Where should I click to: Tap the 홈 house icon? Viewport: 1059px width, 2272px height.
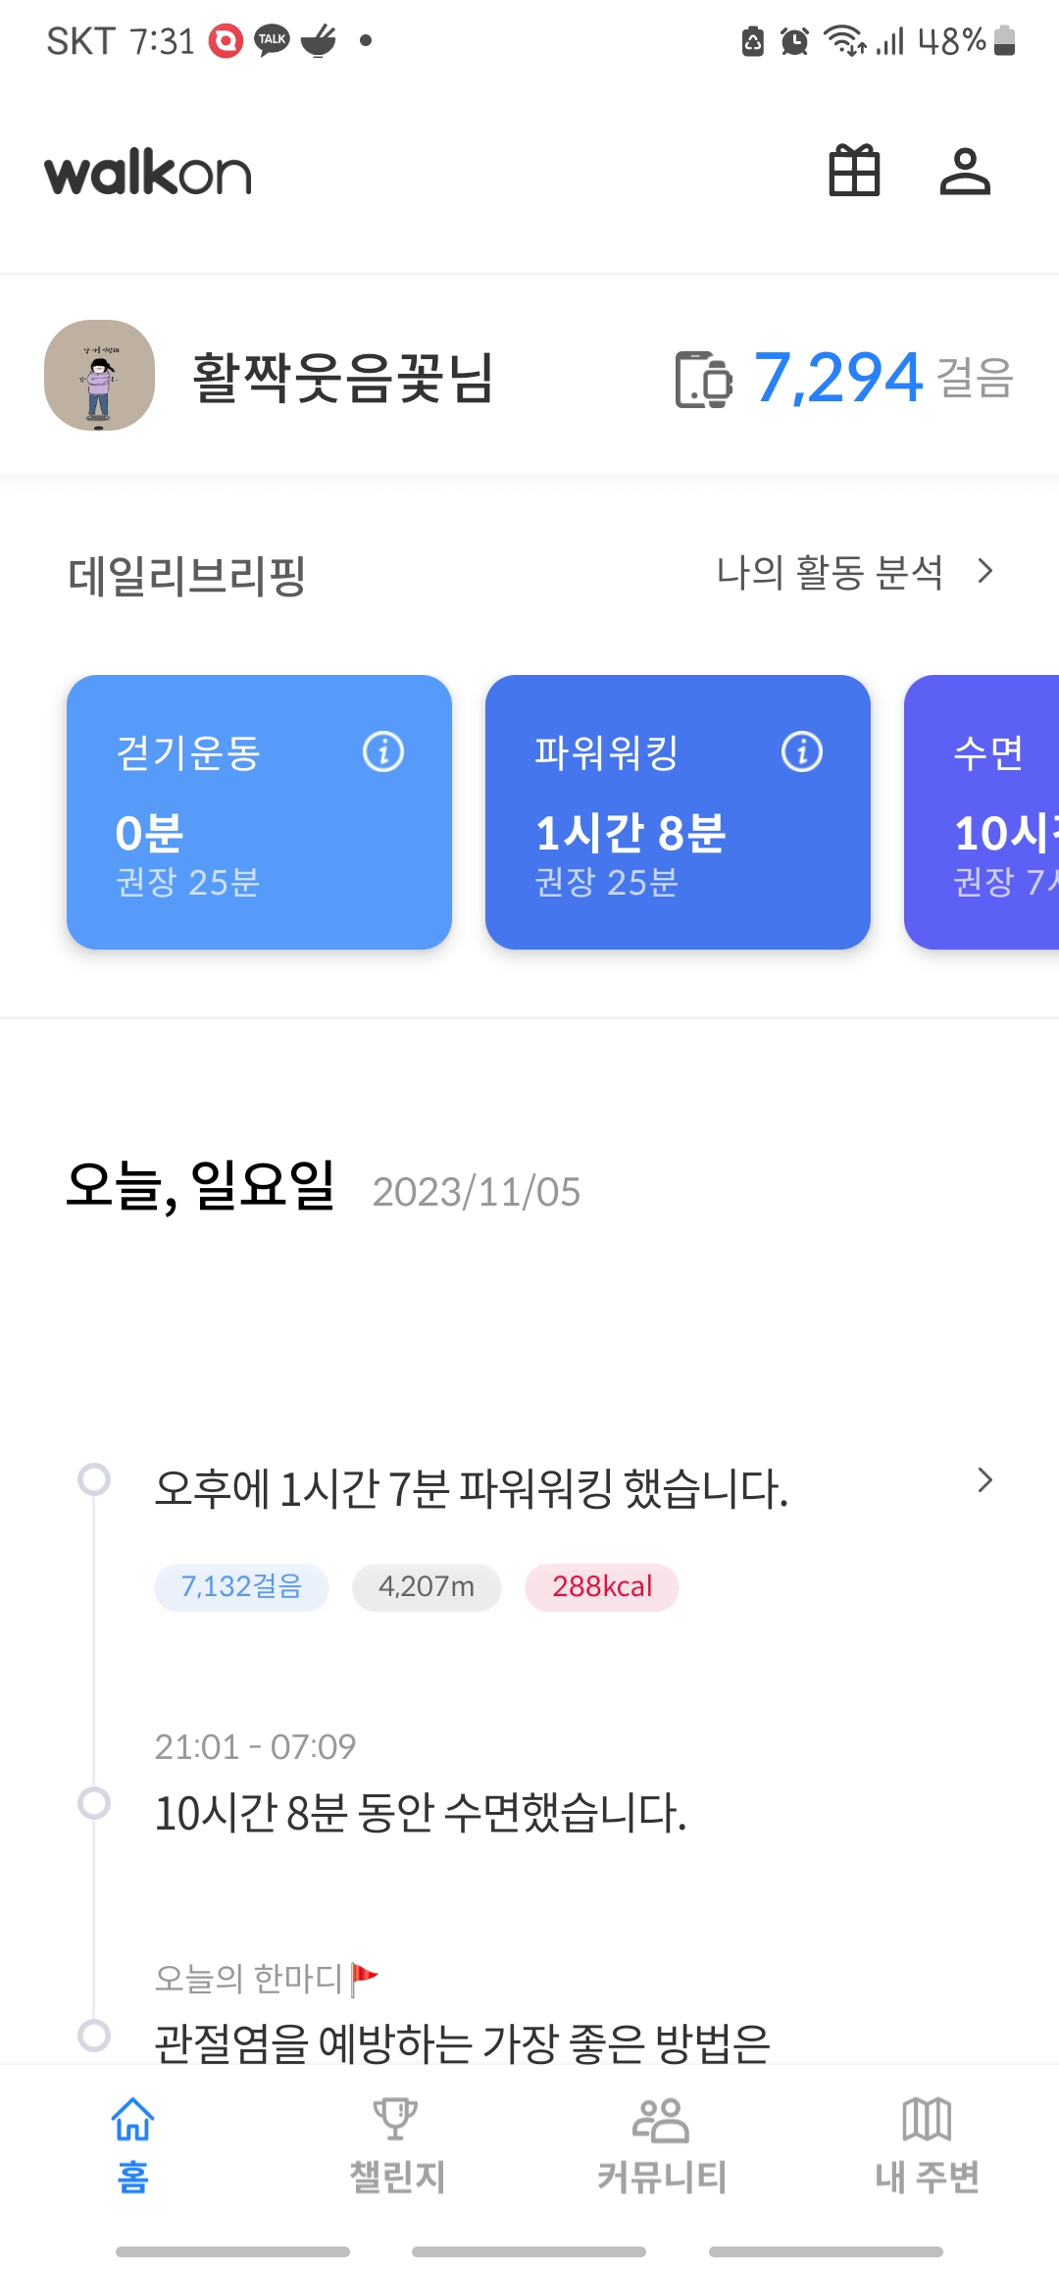pos(133,2119)
